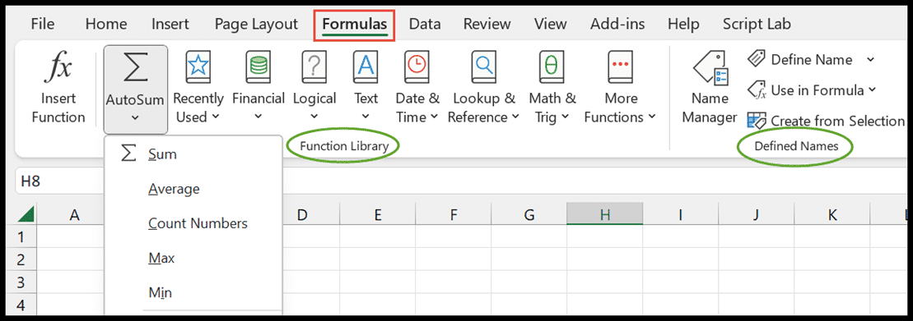Screen dimensions: 913x321
Task: Open the Financial functions book icon
Action: (258, 68)
